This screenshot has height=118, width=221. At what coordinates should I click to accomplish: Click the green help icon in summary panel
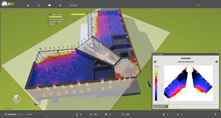tap(166, 106)
